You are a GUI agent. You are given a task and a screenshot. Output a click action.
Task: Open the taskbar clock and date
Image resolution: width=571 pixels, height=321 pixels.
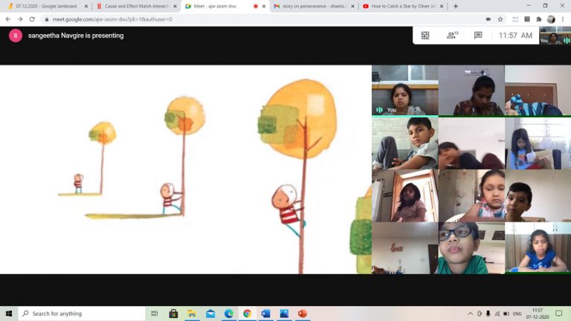pos(538,314)
